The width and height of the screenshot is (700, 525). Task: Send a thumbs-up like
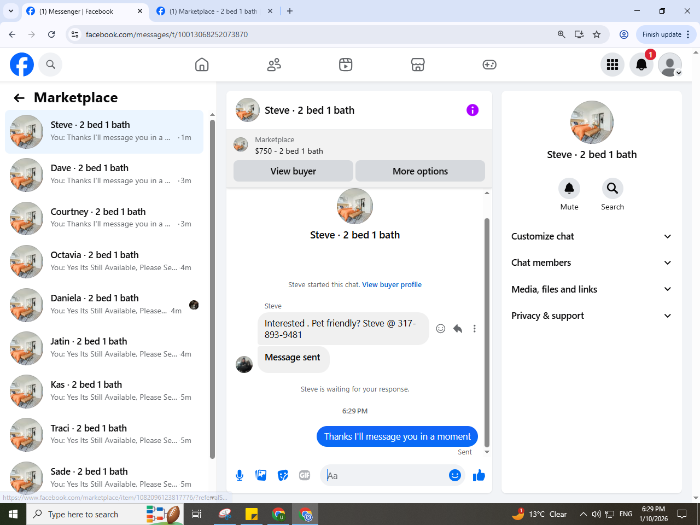pyautogui.click(x=479, y=475)
